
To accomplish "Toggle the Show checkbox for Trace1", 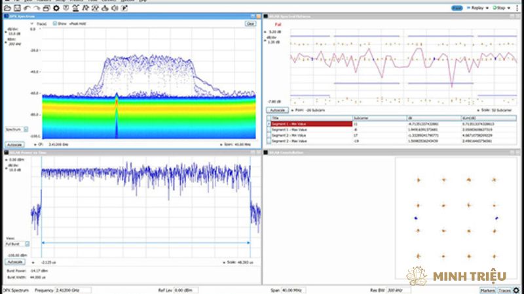I will point(55,23).
